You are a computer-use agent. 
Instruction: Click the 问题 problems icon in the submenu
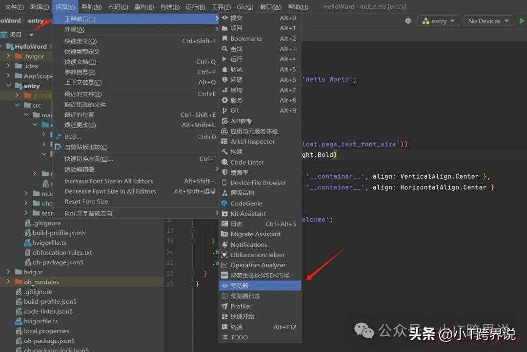point(225,80)
